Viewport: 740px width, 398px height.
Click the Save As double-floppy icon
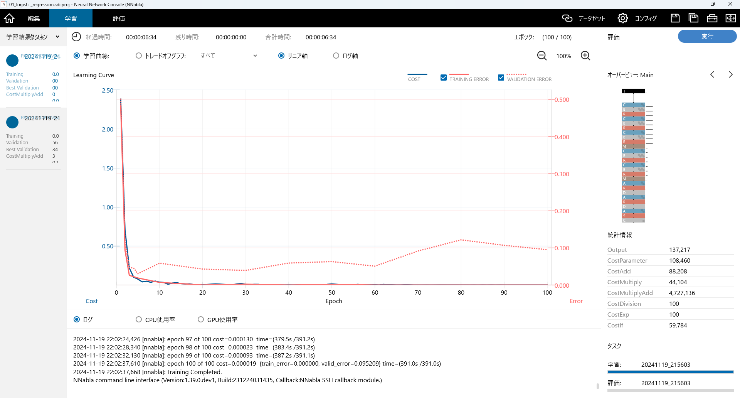pos(693,18)
